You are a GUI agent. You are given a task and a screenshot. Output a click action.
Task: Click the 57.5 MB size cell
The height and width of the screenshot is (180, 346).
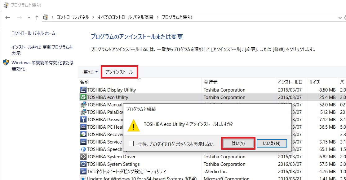[x=327, y=164]
